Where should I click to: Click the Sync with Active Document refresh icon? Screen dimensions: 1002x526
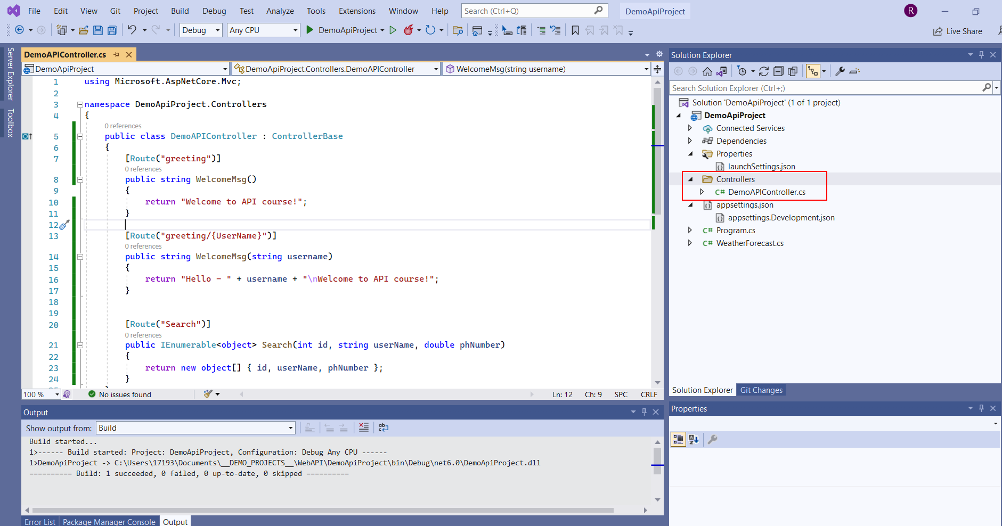coord(764,71)
